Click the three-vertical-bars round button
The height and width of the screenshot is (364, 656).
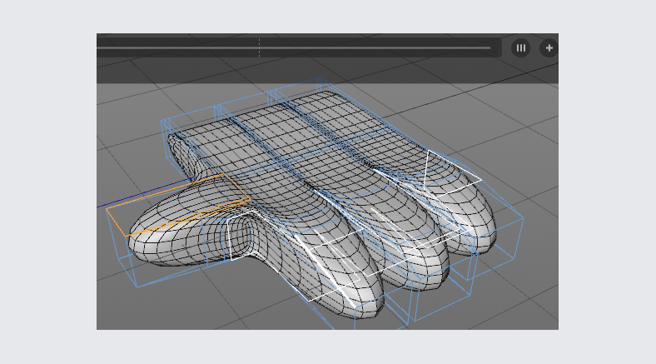[x=520, y=48]
